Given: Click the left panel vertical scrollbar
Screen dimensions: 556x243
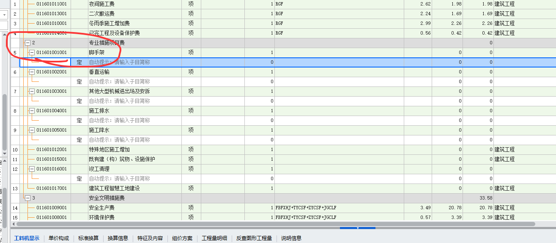Looking at the screenshot, I should 5,122.
